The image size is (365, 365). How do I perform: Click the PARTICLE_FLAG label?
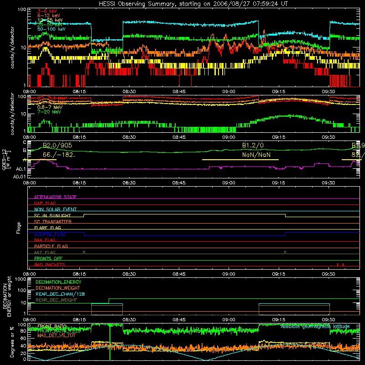(51, 246)
